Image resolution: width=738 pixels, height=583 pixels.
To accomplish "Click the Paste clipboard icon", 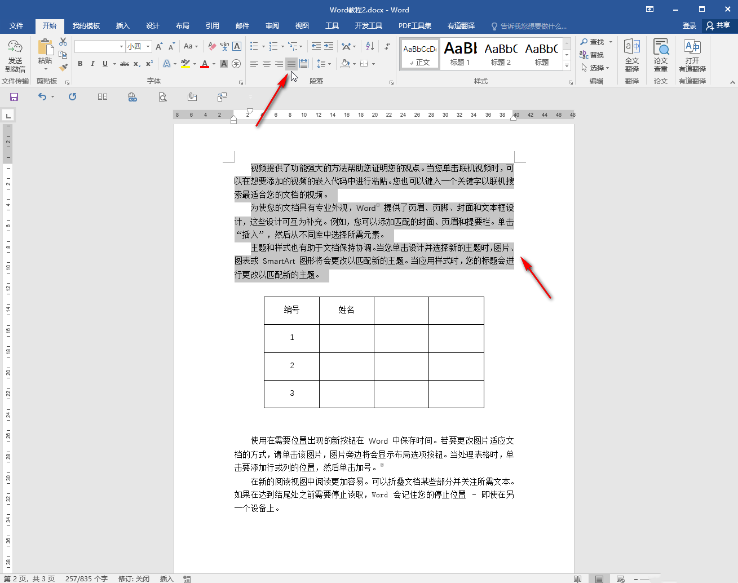I will (45, 47).
